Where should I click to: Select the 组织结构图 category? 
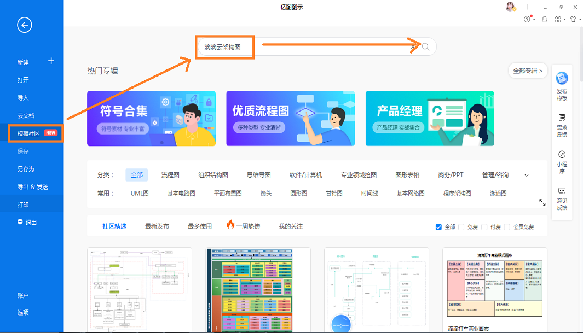click(x=213, y=175)
